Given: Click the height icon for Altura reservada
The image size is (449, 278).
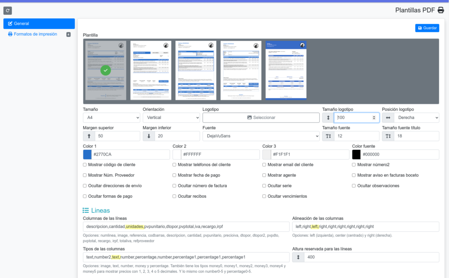Looking at the screenshot, I should (x=298, y=257).
